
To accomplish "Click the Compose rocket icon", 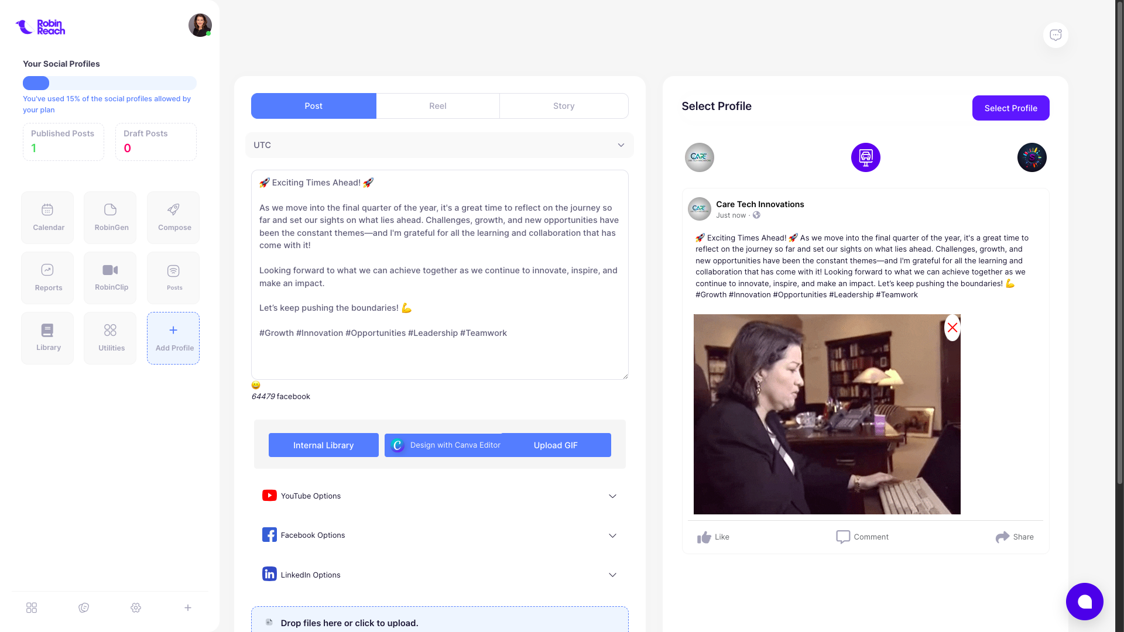I will click(173, 209).
